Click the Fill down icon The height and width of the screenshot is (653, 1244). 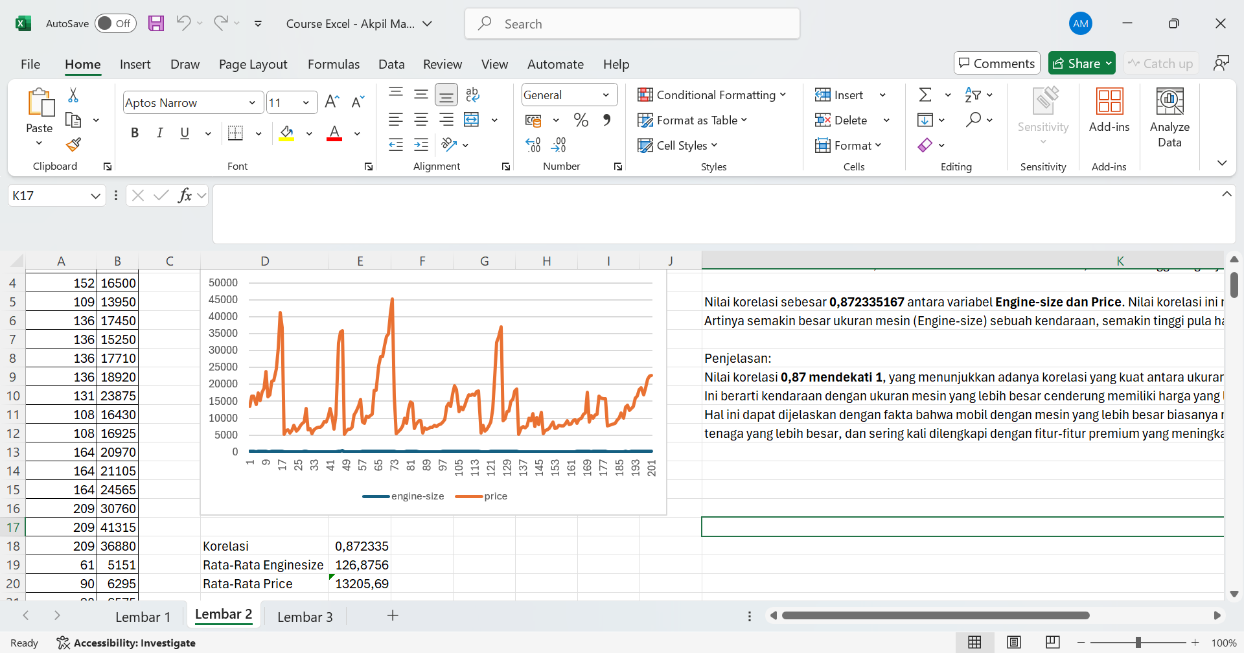pos(925,120)
